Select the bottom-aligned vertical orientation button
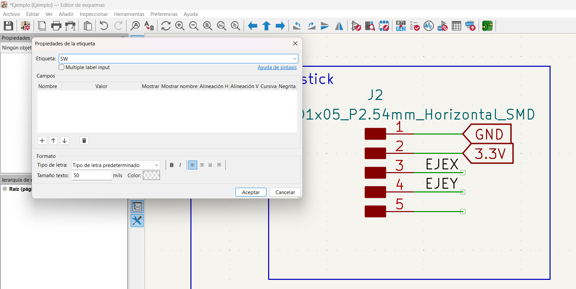576x289 pixels. 210,165
